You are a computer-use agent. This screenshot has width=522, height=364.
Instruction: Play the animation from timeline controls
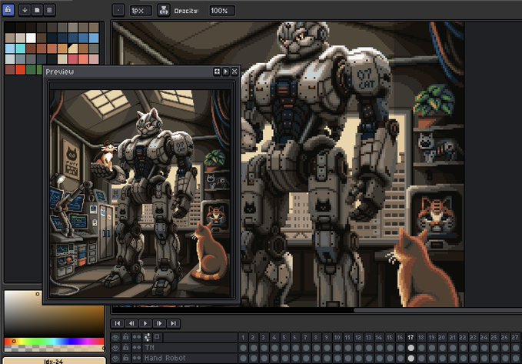pyautogui.click(x=145, y=323)
